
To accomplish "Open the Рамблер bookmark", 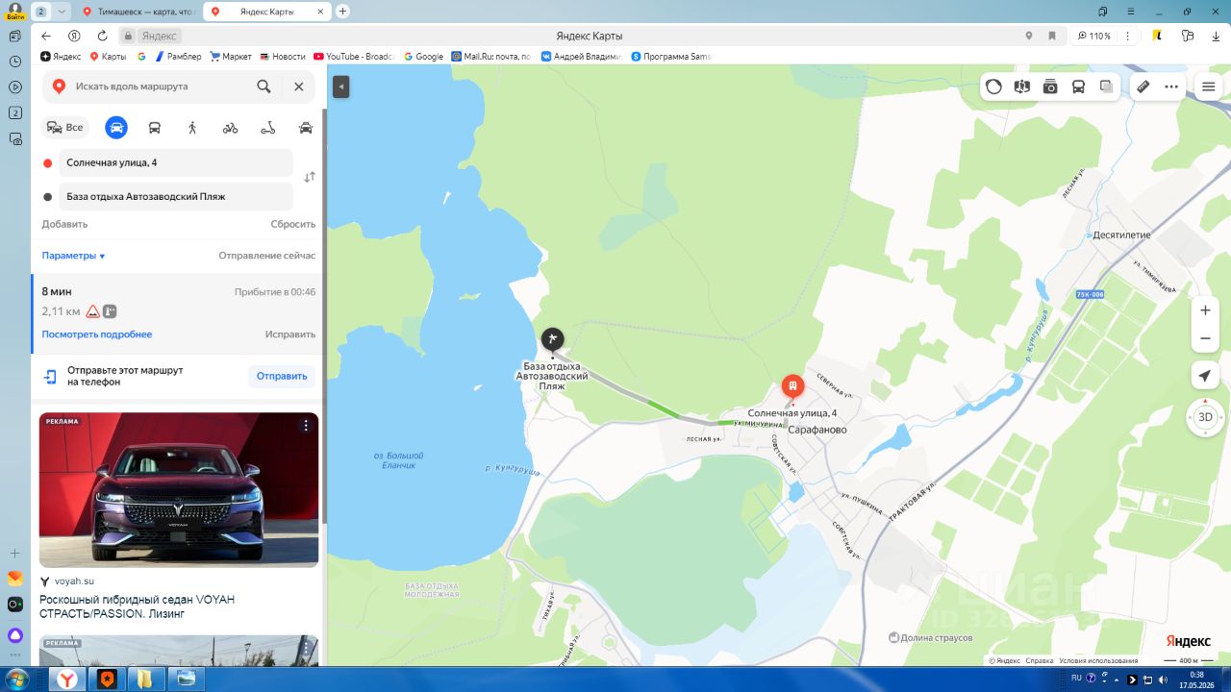I will tap(178, 57).
